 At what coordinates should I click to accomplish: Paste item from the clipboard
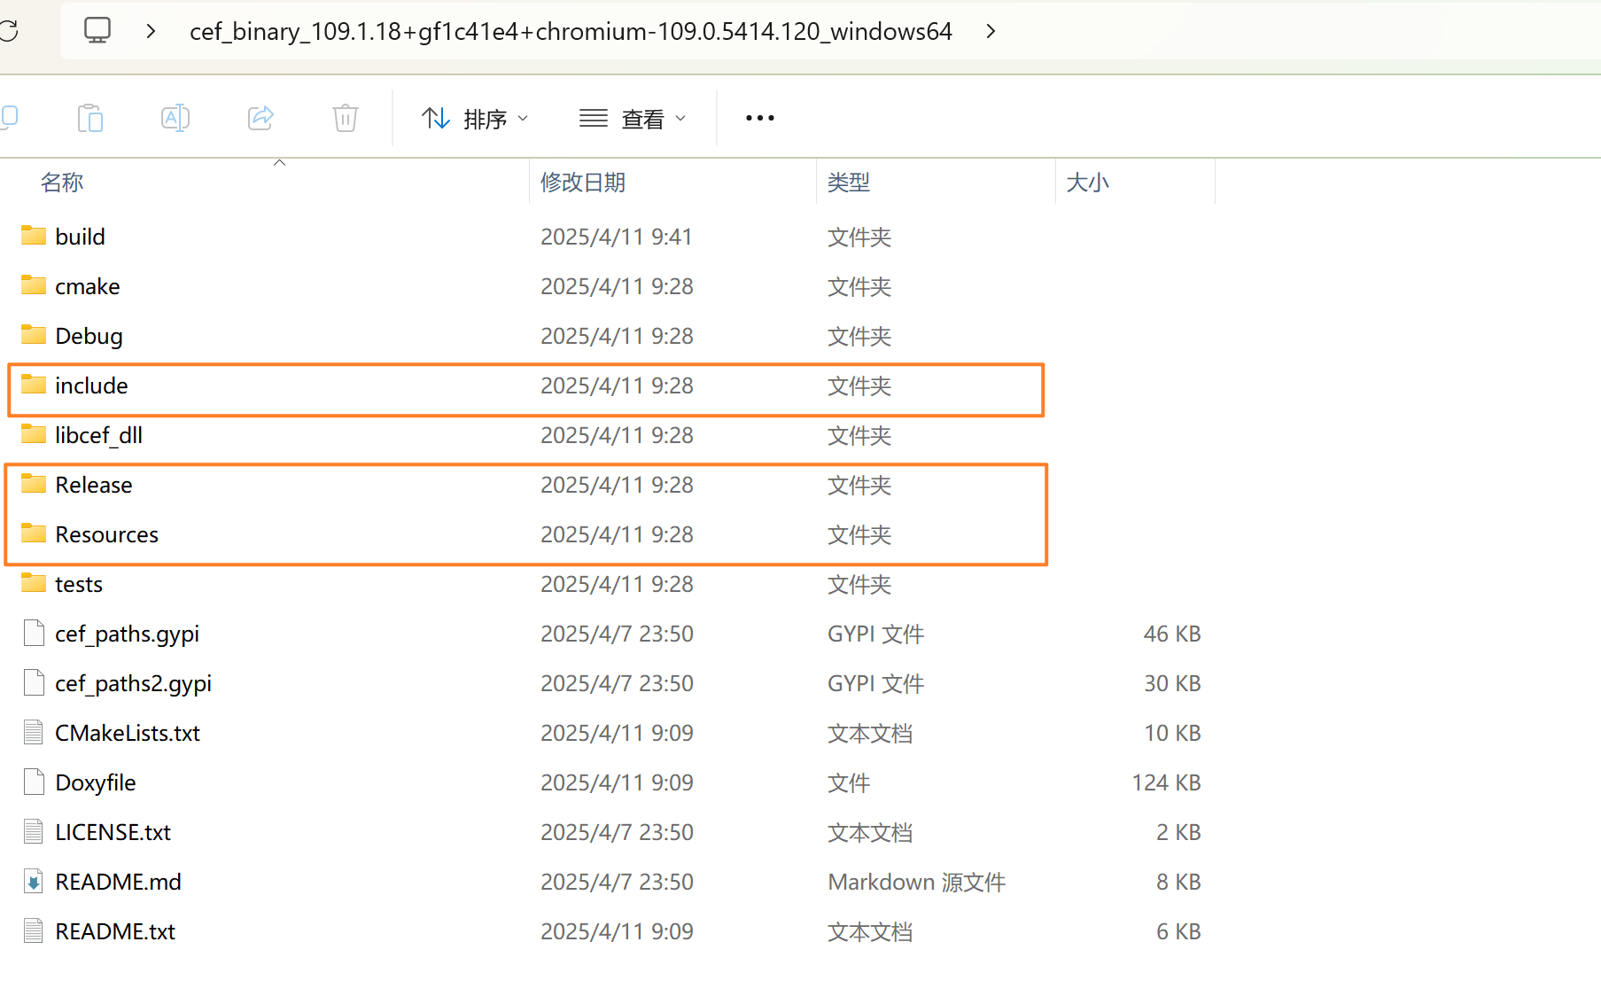click(89, 117)
